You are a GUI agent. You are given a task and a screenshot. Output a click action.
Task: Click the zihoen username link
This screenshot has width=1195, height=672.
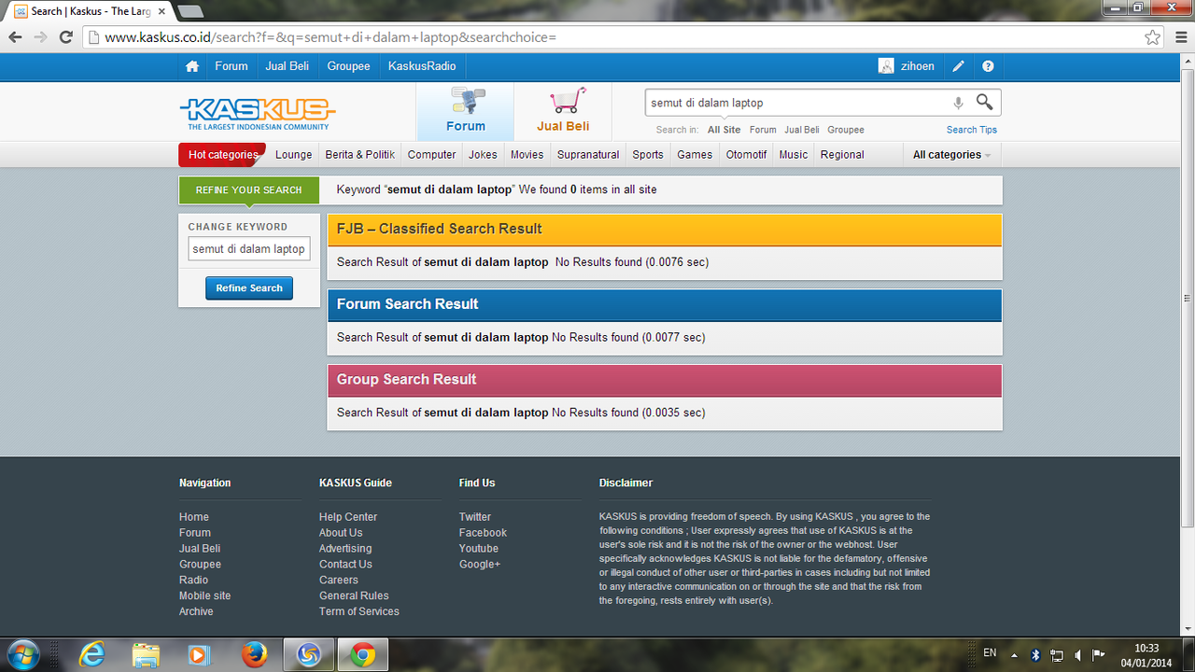(918, 66)
